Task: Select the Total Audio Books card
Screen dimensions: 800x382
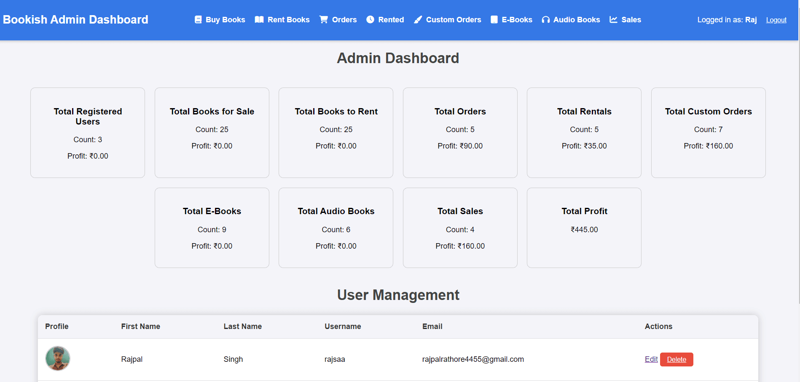Action: coord(336,228)
